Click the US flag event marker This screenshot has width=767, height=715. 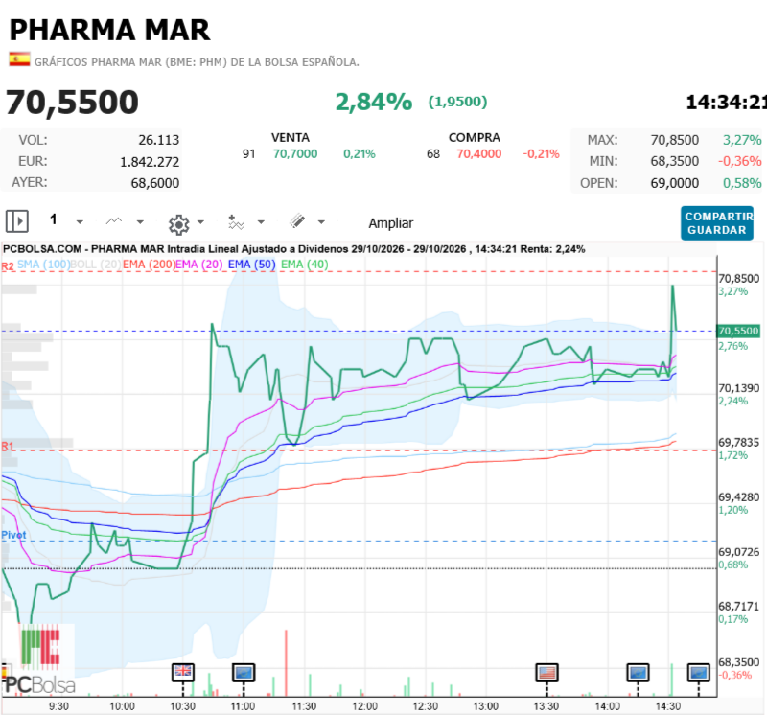click(x=546, y=672)
